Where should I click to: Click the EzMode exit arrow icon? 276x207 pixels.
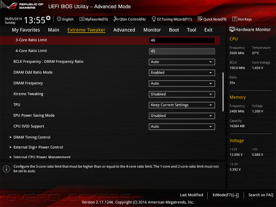click(236, 195)
